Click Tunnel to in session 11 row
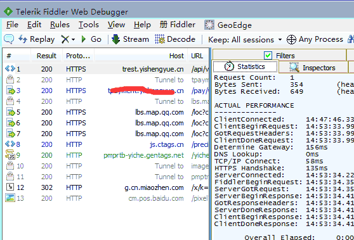354x240 pixels. [169, 177]
